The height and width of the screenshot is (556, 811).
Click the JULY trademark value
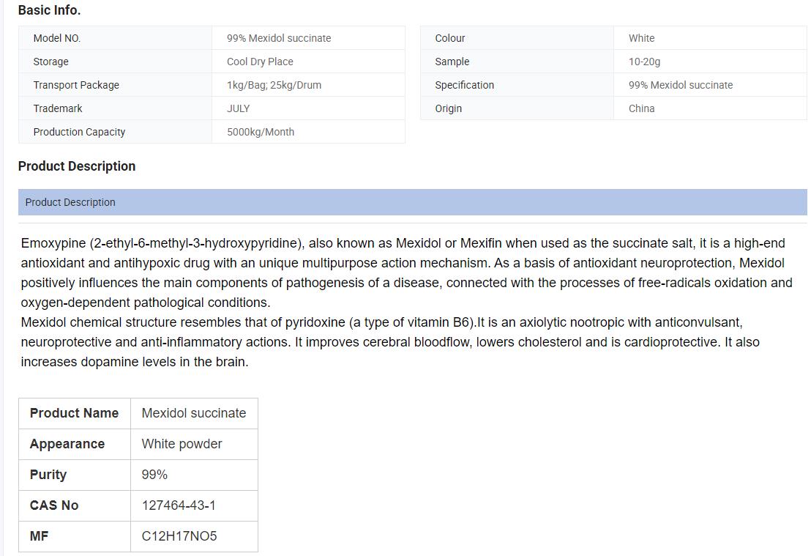pyautogui.click(x=238, y=108)
